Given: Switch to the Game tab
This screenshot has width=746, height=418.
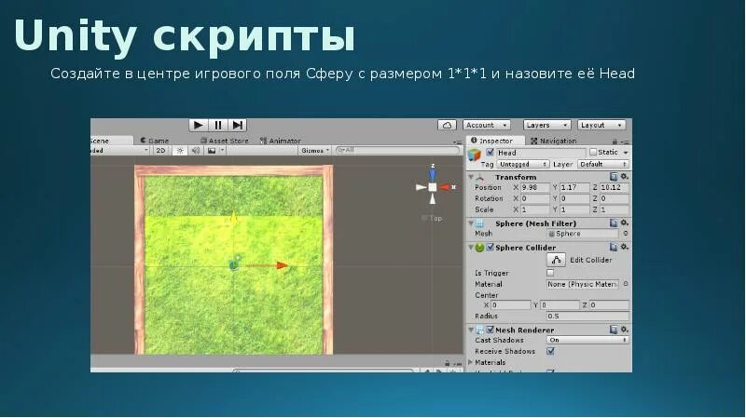Looking at the screenshot, I should [x=155, y=141].
